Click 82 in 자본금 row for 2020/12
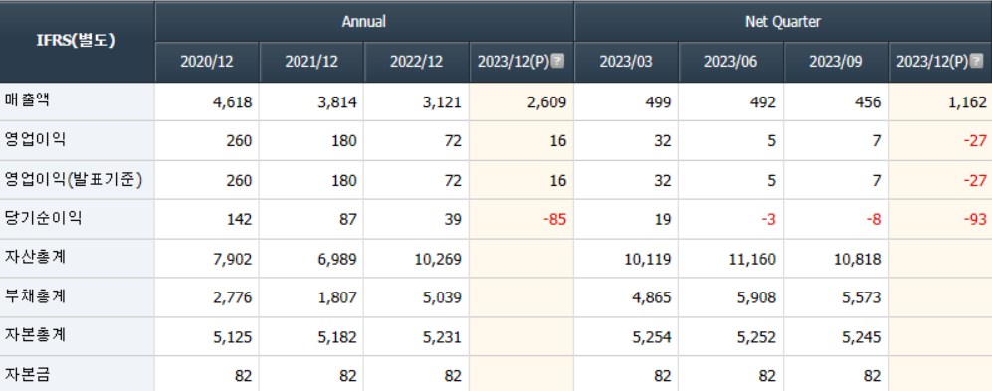The image size is (992, 391). (243, 376)
